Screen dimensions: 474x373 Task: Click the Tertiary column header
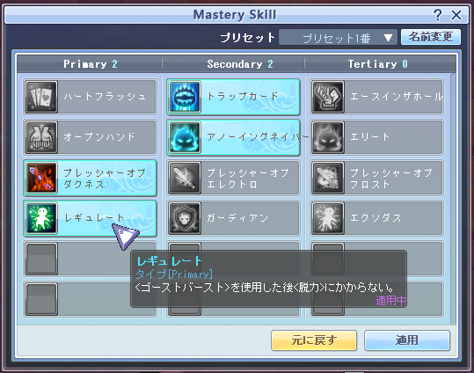point(378,64)
